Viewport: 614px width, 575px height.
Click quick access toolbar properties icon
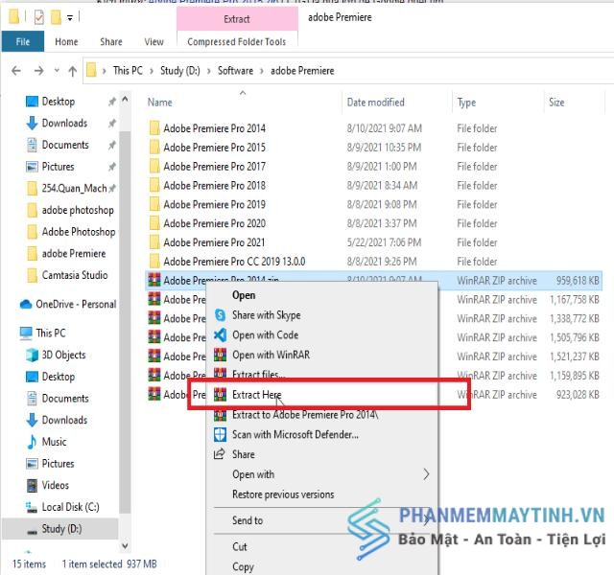(38, 17)
